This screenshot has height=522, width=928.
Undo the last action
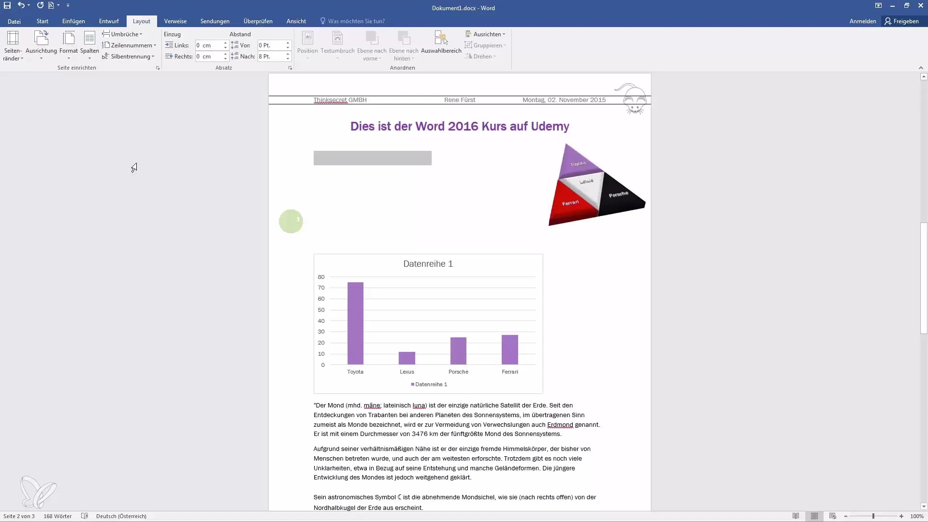pyautogui.click(x=21, y=5)
